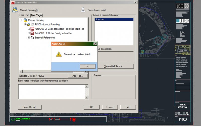The height and width of the screenshot is (126, 201).
Task: Click the External References folder icon
Action: (32, 37)
